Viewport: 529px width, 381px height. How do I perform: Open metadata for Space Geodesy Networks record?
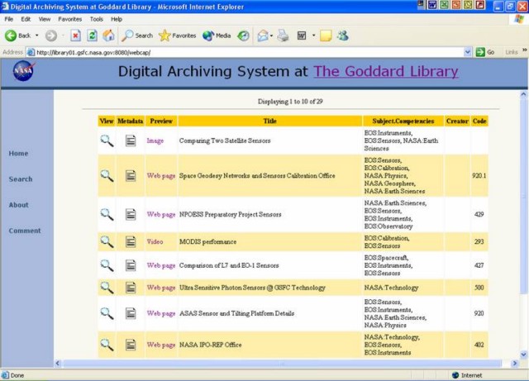131,175
